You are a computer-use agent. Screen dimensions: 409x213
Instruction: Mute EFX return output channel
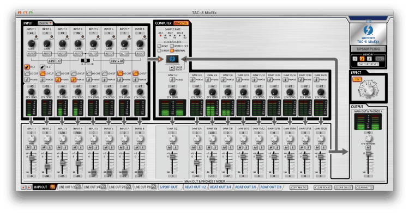tap(368, 148)
